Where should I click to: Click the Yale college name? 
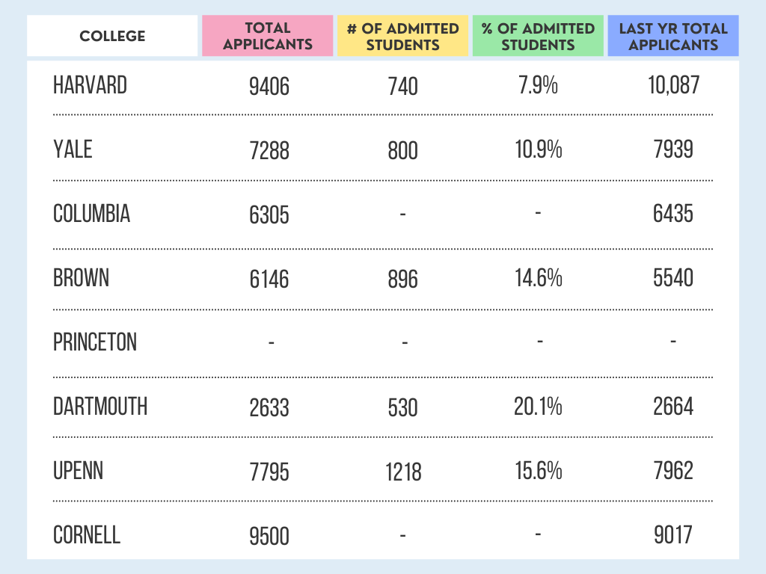(x=73, y=149)
